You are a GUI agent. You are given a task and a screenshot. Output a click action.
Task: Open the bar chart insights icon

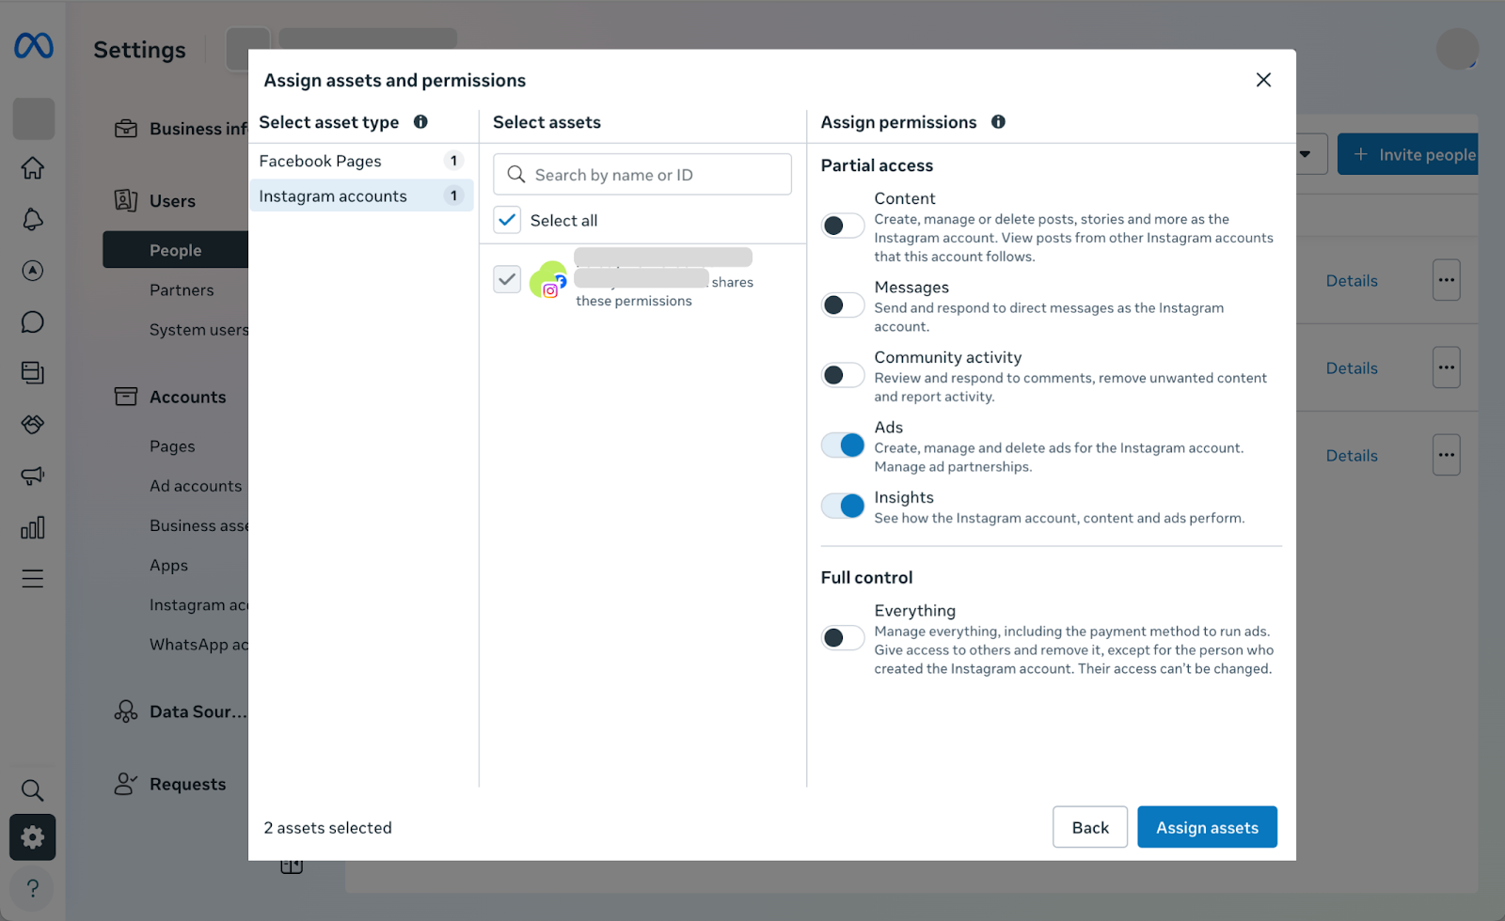point(33,527)
